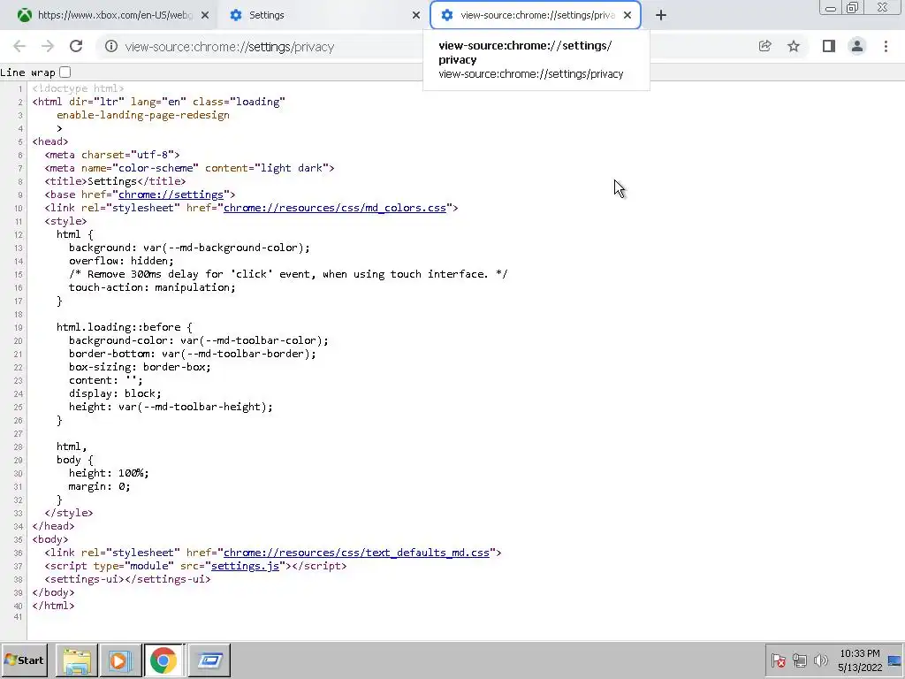Open the text_defaults_md.css link

click(356, 553)
